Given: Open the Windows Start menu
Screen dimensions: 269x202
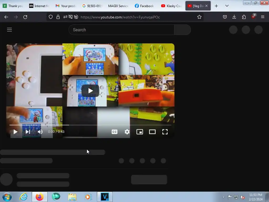Looking at the screenshot, I should [x=7, y=197].
